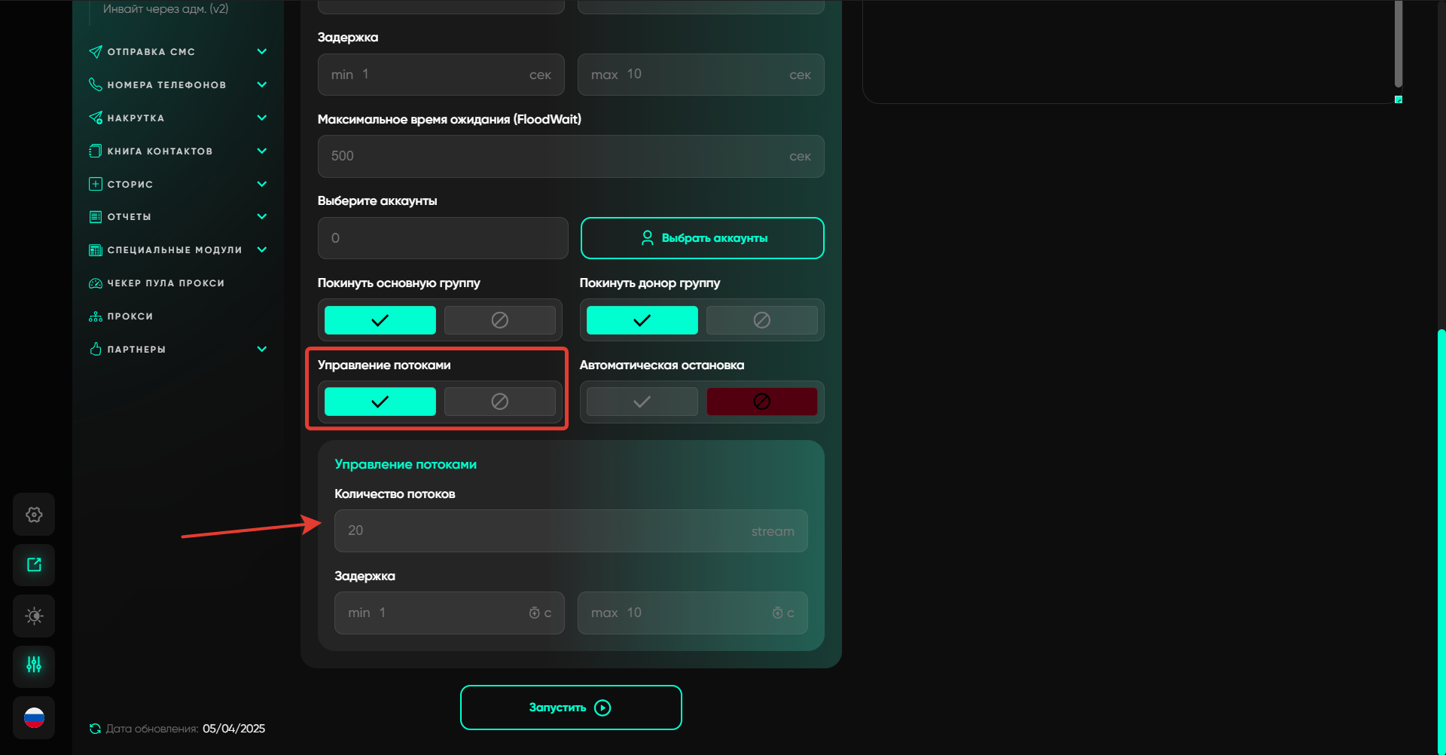Open the Специальные модули menu item

coord(174,250)
